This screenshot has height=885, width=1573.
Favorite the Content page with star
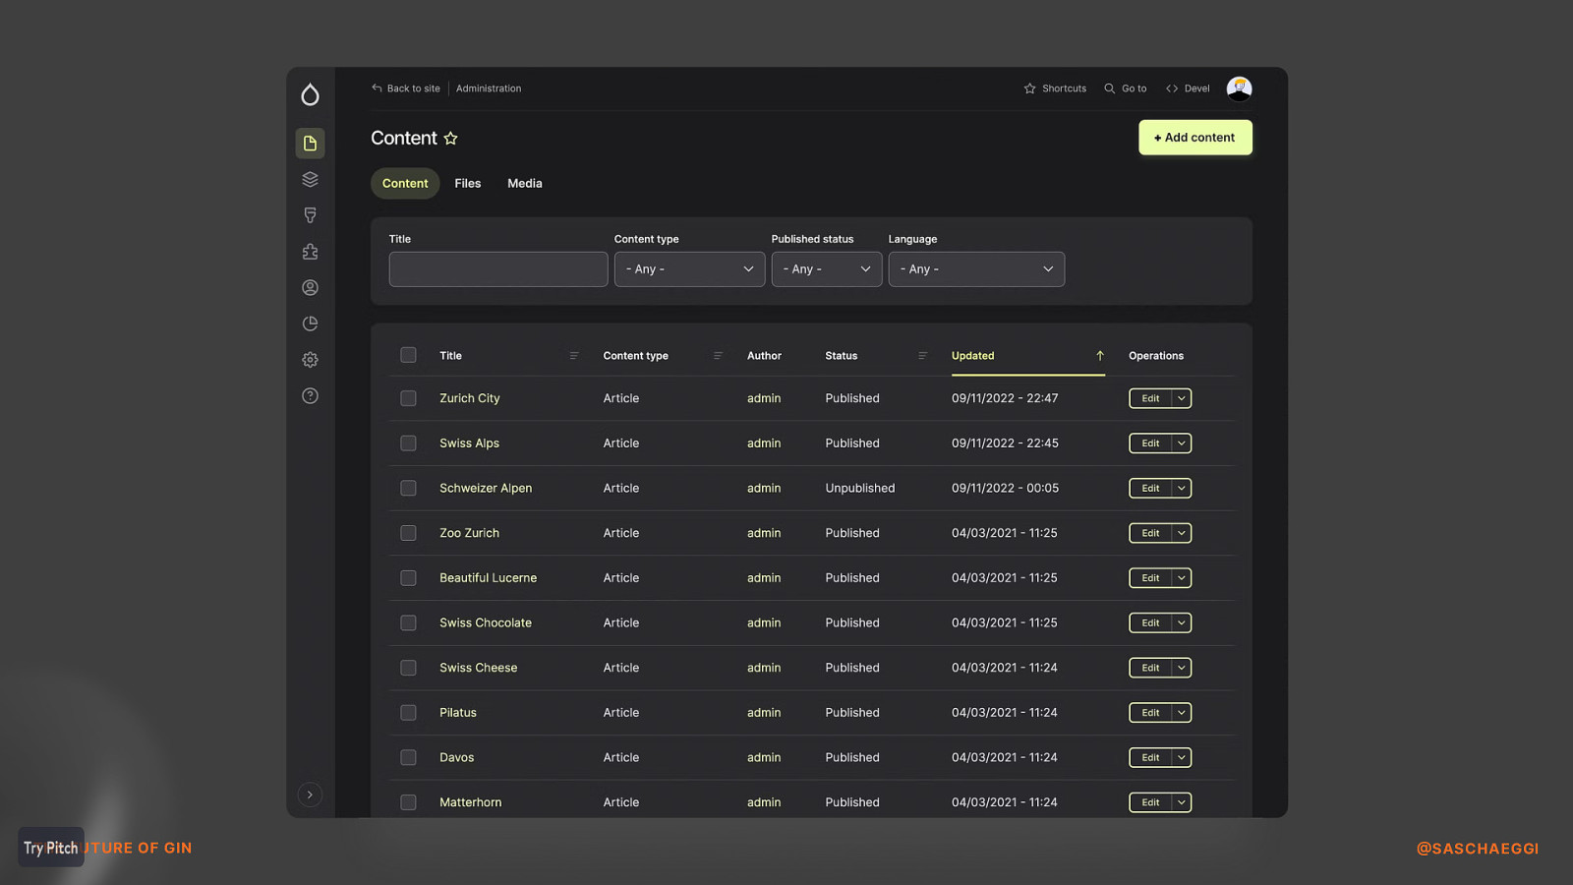pyautogui.click(x=450, y=139)
